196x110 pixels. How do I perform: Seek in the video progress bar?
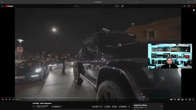point(98,98)
